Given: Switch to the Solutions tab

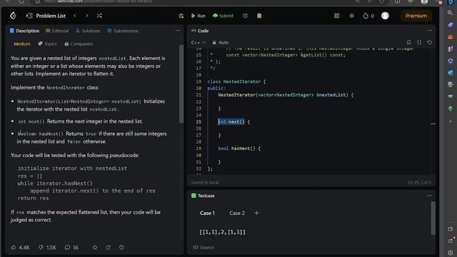Looking at the screenshot, I should click(x=88, y=31).
